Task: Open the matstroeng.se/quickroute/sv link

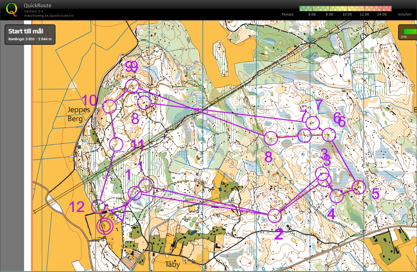Action: point(49,15)
